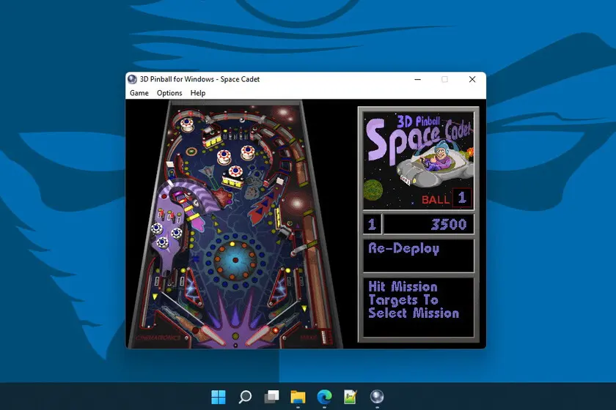Click the BALL 1 counter
The width and height of the screenshot is (616, 410).
(446, 198)
